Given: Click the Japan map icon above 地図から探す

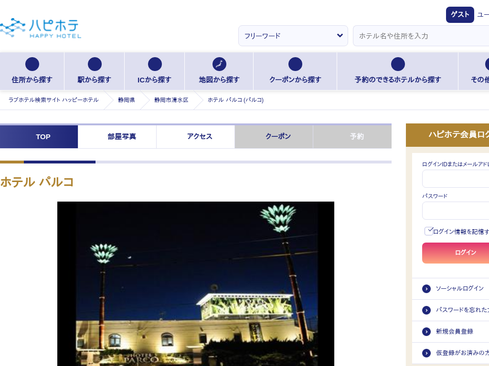Looking at the screenshot, I should click(x=219, y=64).
